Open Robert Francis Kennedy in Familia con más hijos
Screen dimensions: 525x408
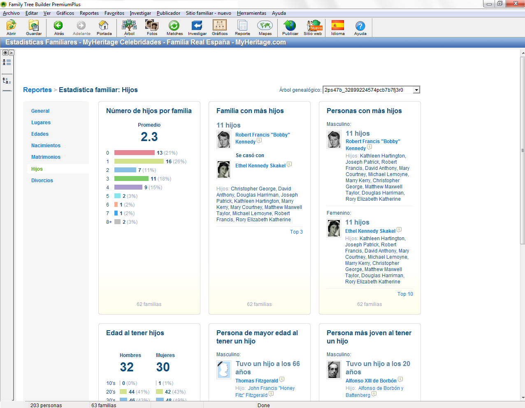click(262, 138)
